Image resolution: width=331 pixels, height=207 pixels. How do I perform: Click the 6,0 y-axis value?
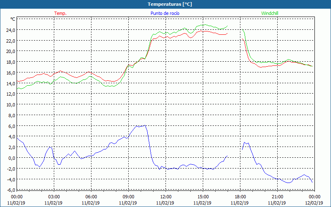click(12, 126)
